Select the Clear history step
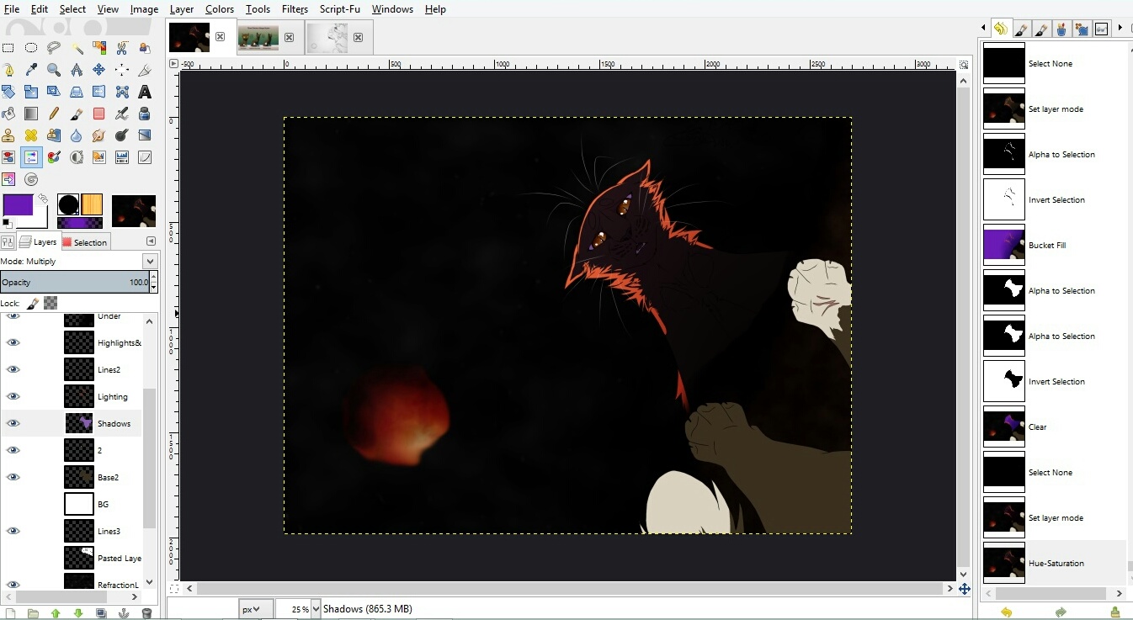 pyautogui.click(x=1054, y=427)
